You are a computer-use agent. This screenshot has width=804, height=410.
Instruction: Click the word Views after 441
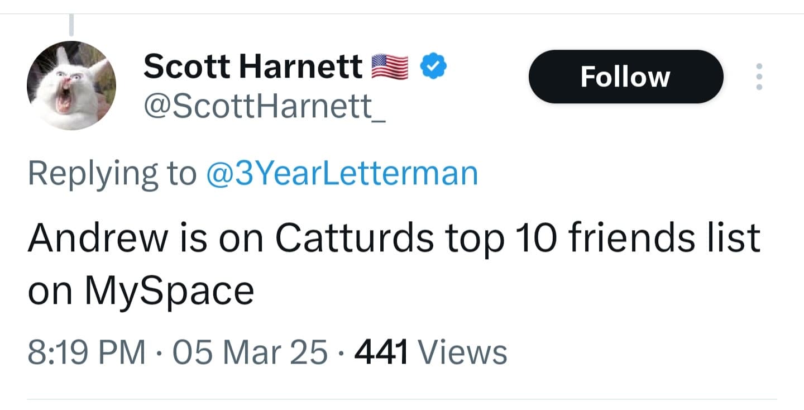click(462, 352)
